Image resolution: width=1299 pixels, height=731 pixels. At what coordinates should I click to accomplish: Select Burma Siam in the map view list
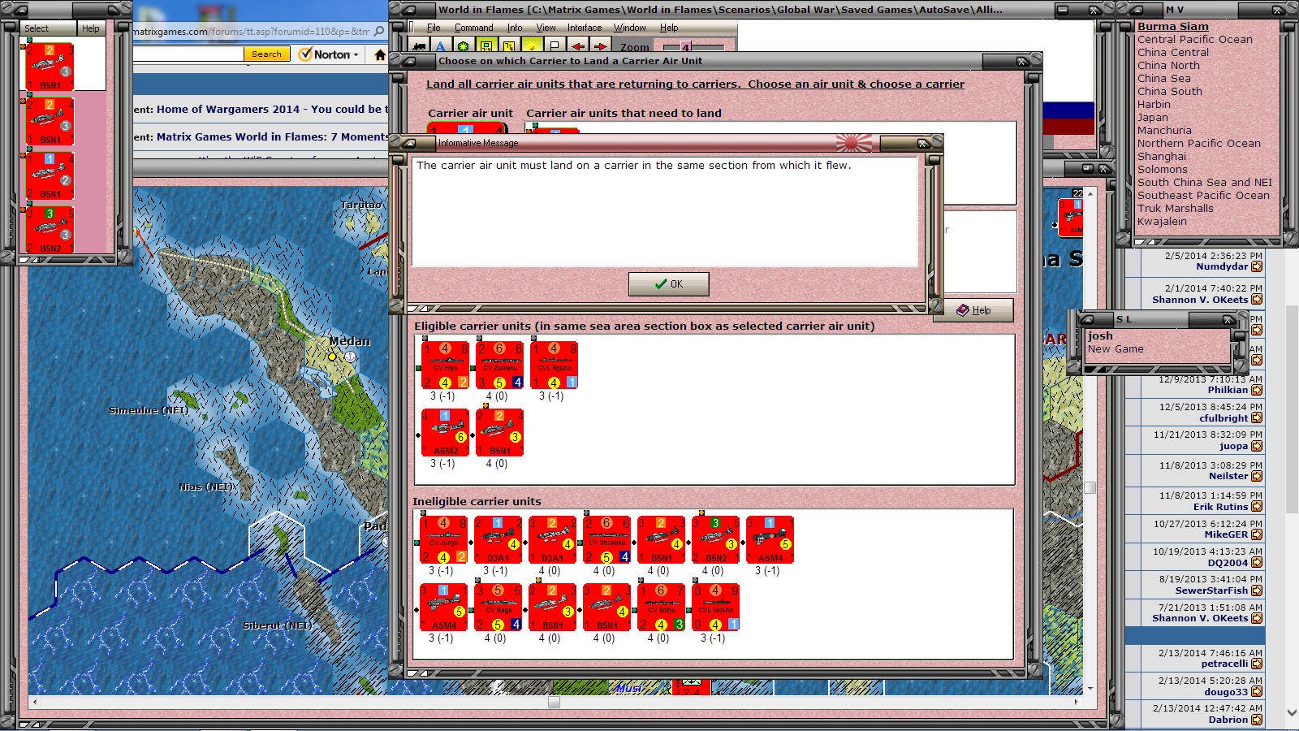[x=1173, y=26]
